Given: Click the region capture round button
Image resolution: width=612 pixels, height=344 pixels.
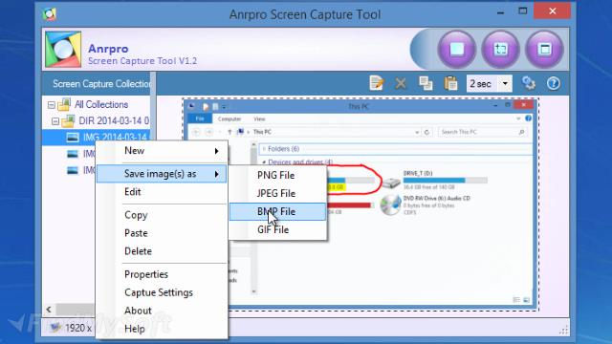Looking at the screenshot, I should pyautogui.click(x=501, y=50).
